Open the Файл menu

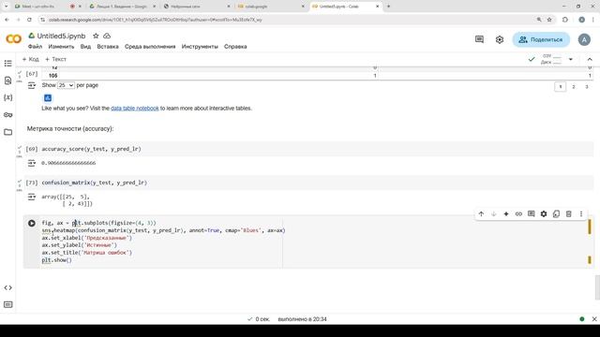[x=35, y=46]
